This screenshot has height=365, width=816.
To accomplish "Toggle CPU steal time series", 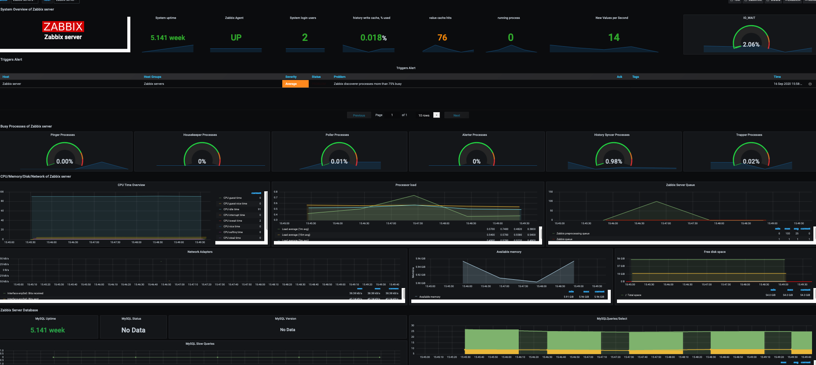I will pos(232,238).
